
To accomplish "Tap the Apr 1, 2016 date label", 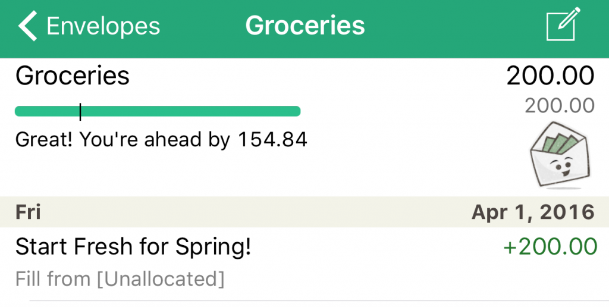I will (x=533, y=212).
